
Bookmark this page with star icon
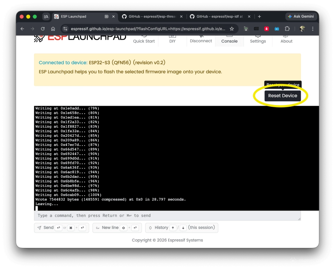231,28
